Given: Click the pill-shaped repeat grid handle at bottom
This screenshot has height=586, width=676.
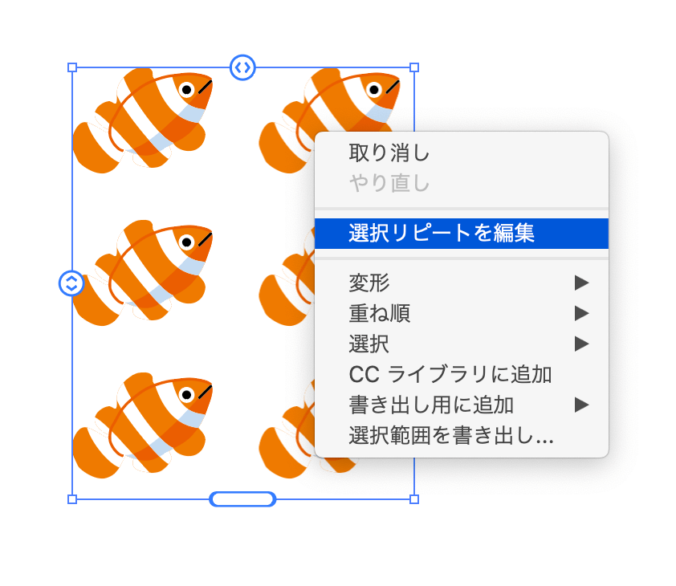Looking at the screenshot, I should coord(242,499).
